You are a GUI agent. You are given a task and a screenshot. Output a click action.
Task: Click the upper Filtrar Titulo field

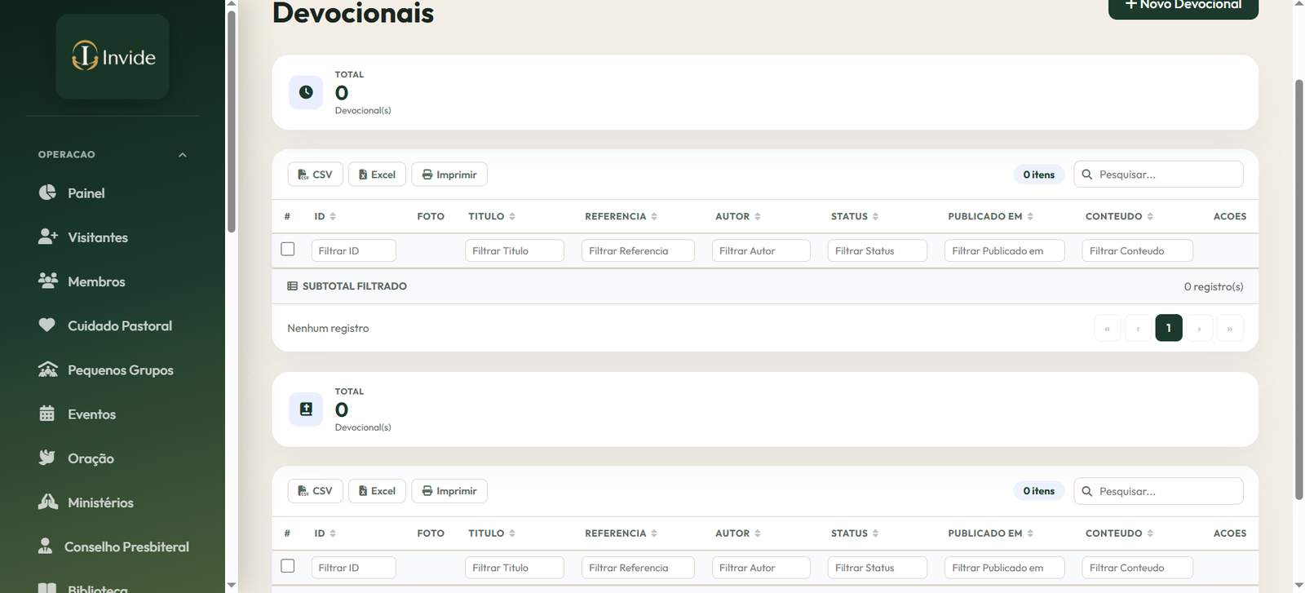click(x=515, y=250)
